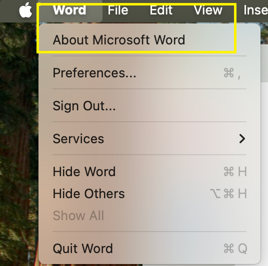This screenshot has width=268, height=266.
Task: Select Hide Others
Action: pos(149,194)
